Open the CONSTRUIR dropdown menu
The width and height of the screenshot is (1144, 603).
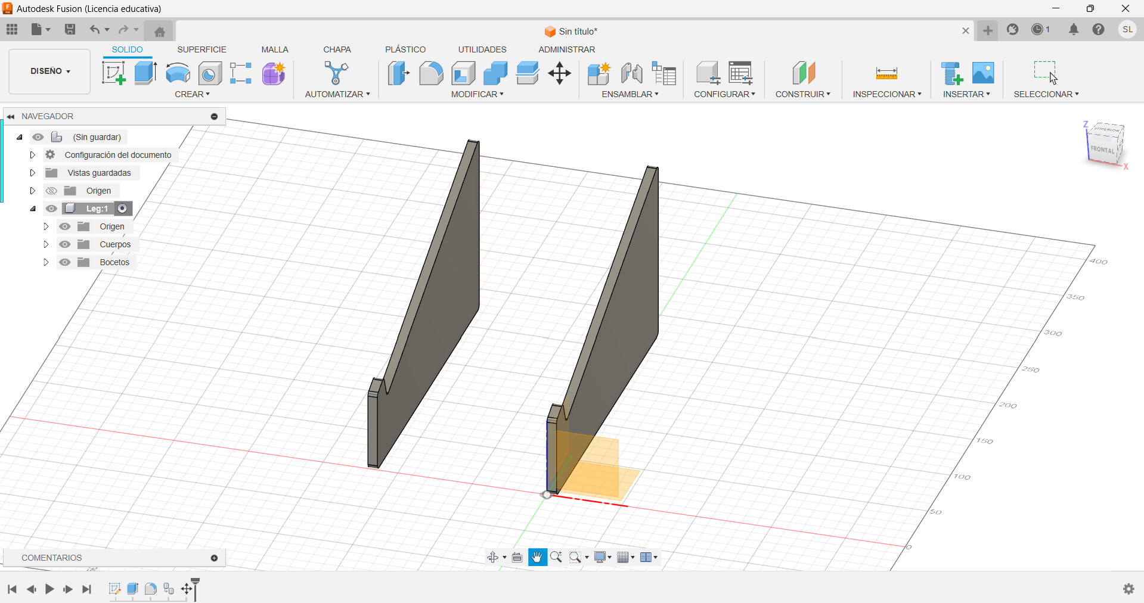click(x=802, y=94)
